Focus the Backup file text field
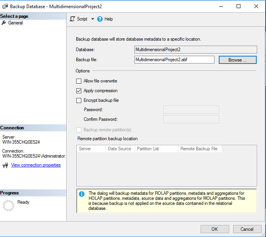The height and width of the screenshot is (237, 266). pos(174,60)
